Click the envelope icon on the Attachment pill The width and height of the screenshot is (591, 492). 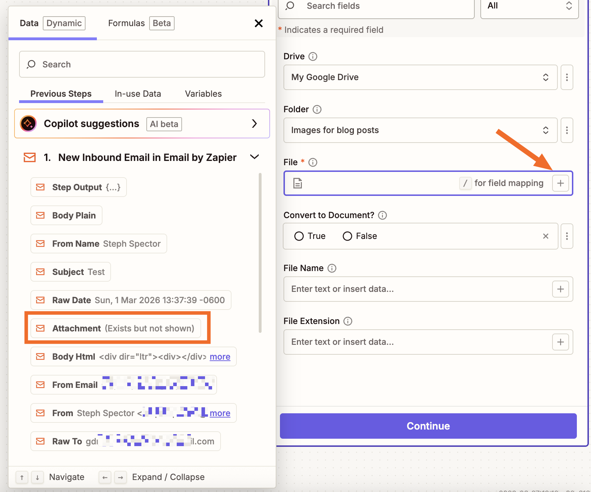tap(40, 328)
